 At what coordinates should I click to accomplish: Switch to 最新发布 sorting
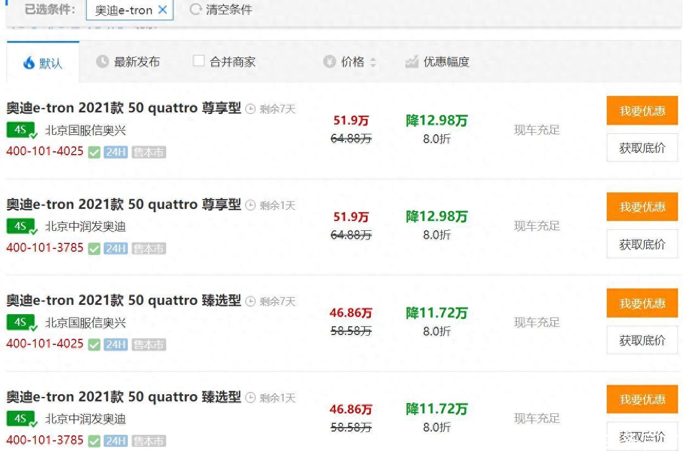[x=137, y=62]
